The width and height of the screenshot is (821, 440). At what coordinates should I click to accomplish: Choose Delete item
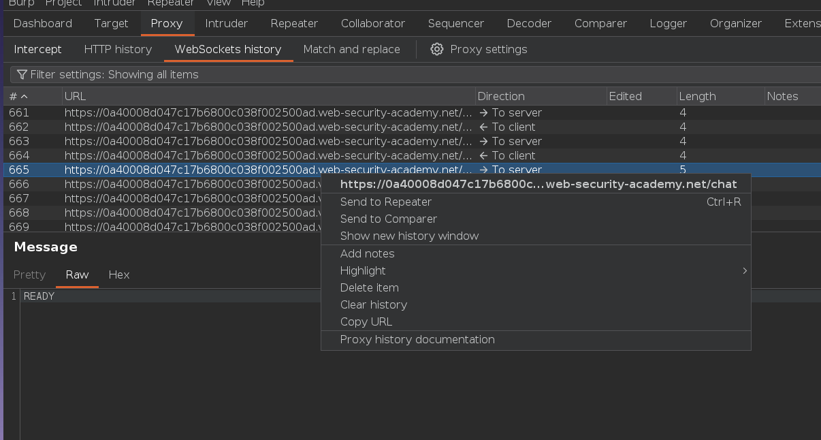[536, 287]
